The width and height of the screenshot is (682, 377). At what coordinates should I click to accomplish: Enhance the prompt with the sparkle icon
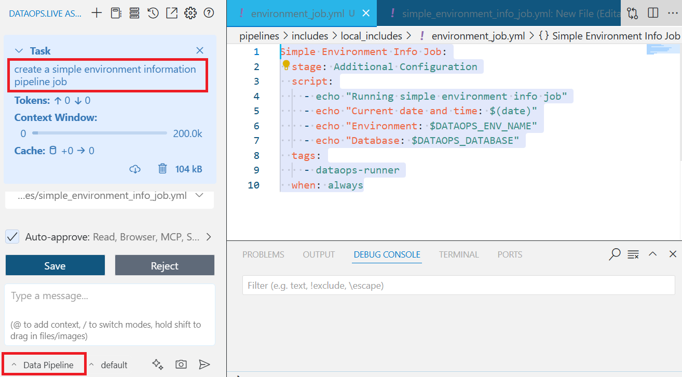point(158,365)
